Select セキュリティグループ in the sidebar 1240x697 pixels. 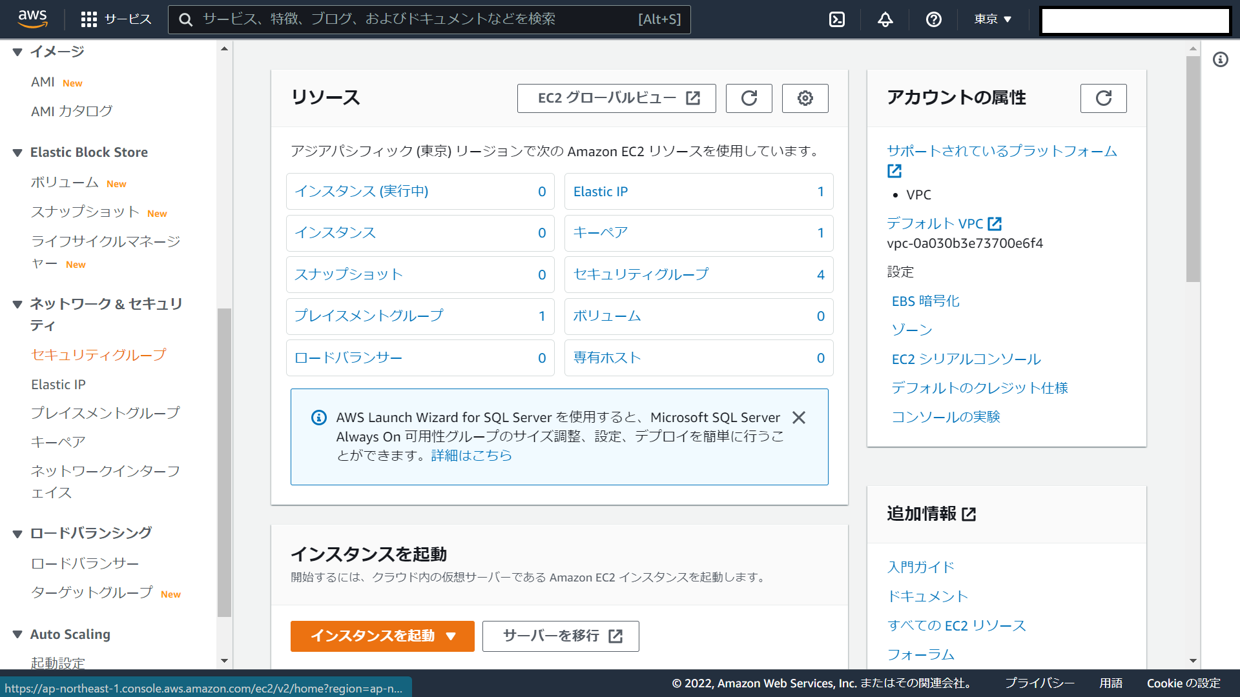(x=98, y=355)
